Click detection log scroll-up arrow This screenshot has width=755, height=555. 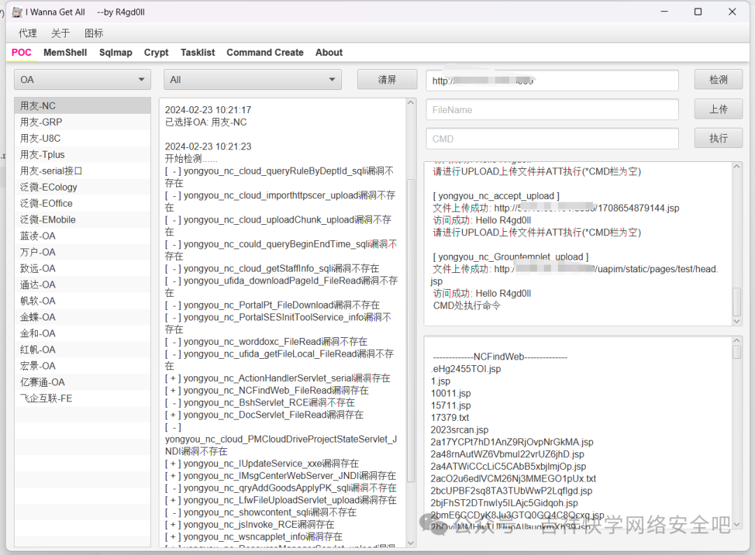pos(411,103)
